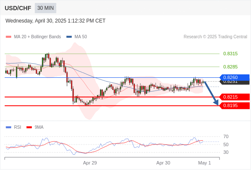Open the Trading Central research credit

coord(215,37)
